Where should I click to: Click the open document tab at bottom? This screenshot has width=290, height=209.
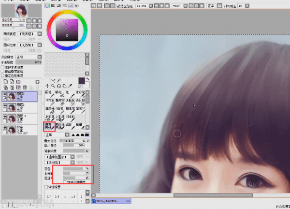coord(111,201)
